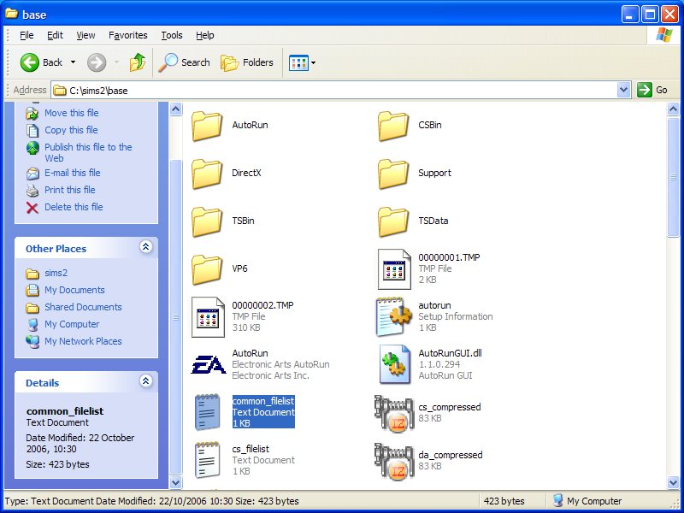
Task: Open the View menu
Action: coord(85,35)
